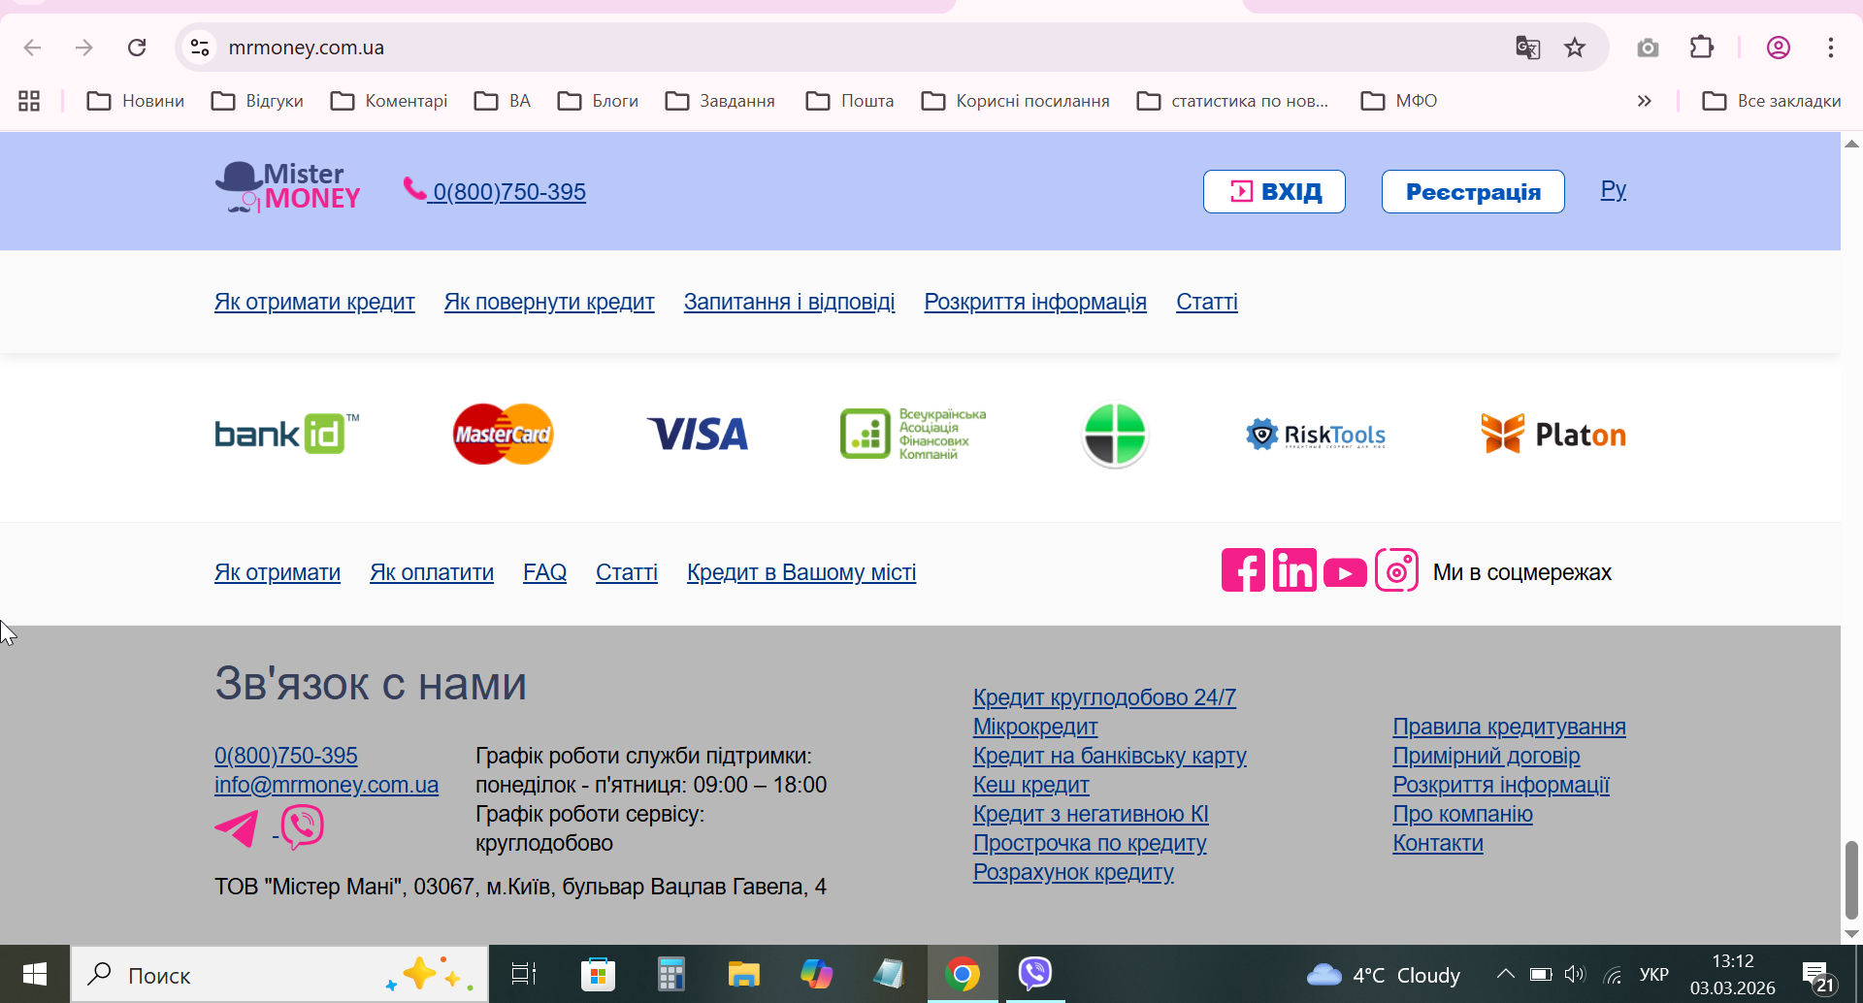Expand hidden bookmarks chevron
The height and width of the screenshot is (1003, 1863).
coord(1644,101)
